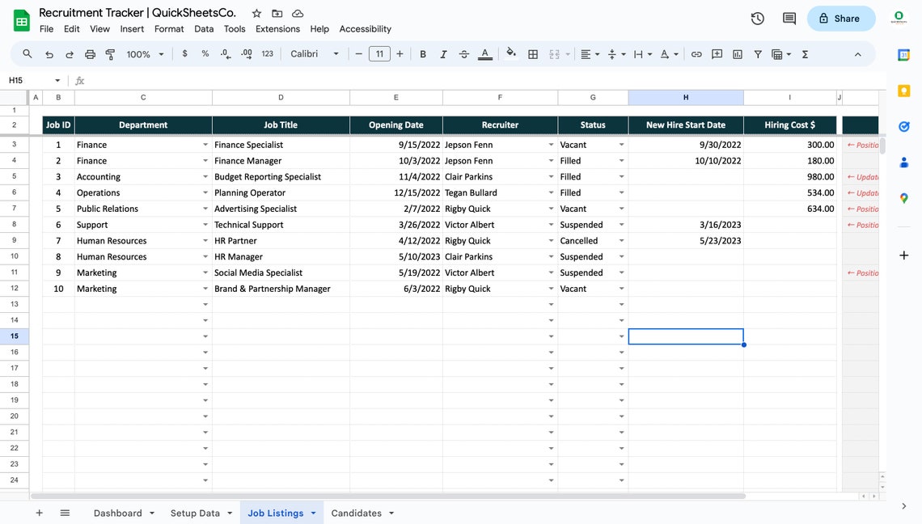Open comment history
922x524 pixels.
pyautogui.click(x=789, y=17)
